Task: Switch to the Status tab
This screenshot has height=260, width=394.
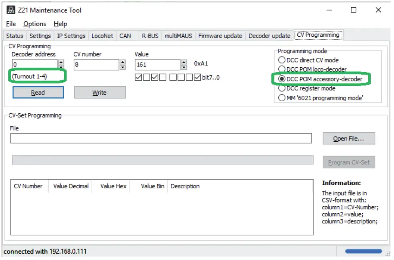Action: 14,36
